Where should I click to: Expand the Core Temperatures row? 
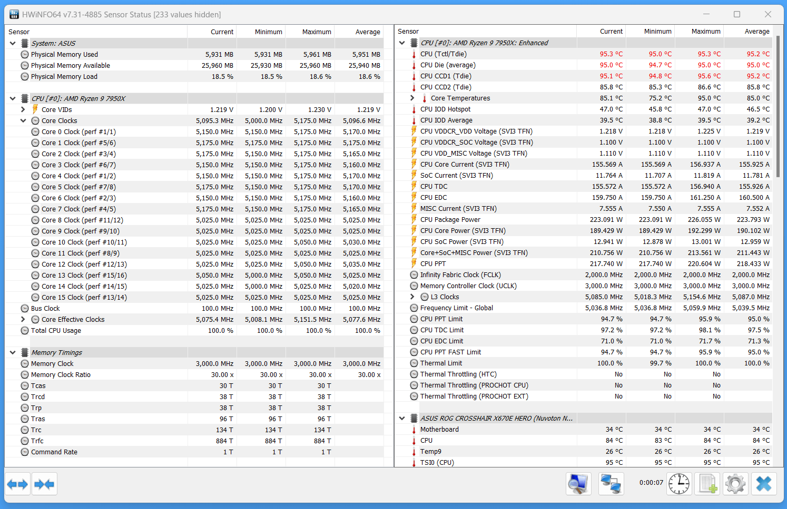click(x=412, y=98)
